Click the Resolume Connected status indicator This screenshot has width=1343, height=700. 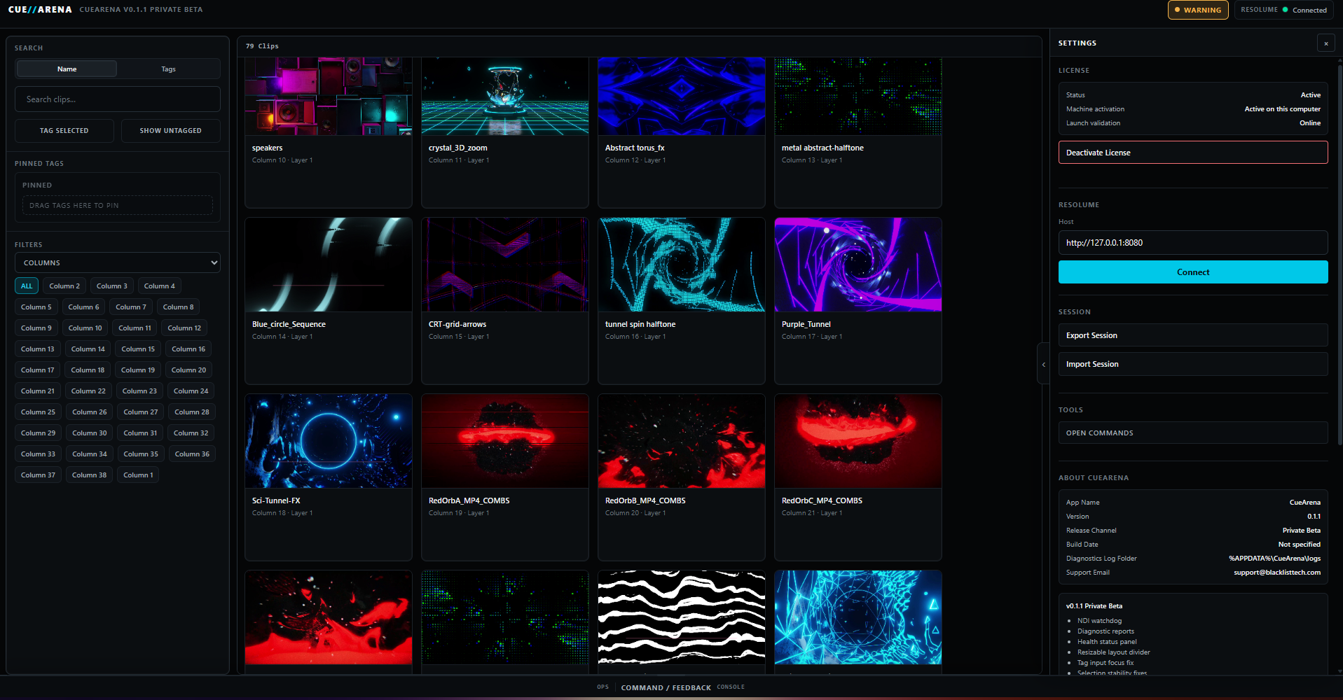1283,10
